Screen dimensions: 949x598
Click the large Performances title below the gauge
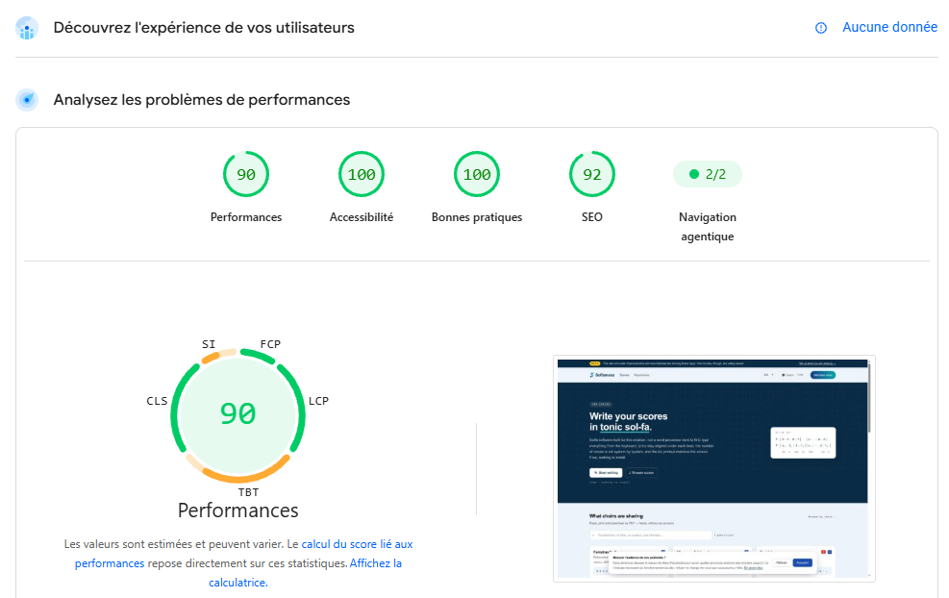(x=237, y=511)
